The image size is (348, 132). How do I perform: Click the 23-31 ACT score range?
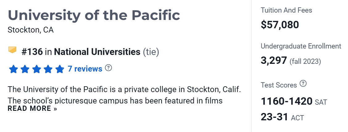coord(274,117)
